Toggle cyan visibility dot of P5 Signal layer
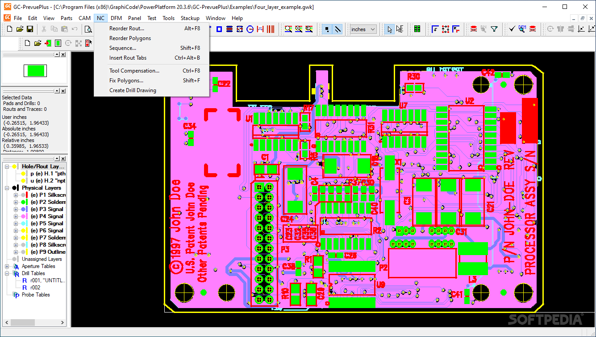596x337 pixels. 23,223
